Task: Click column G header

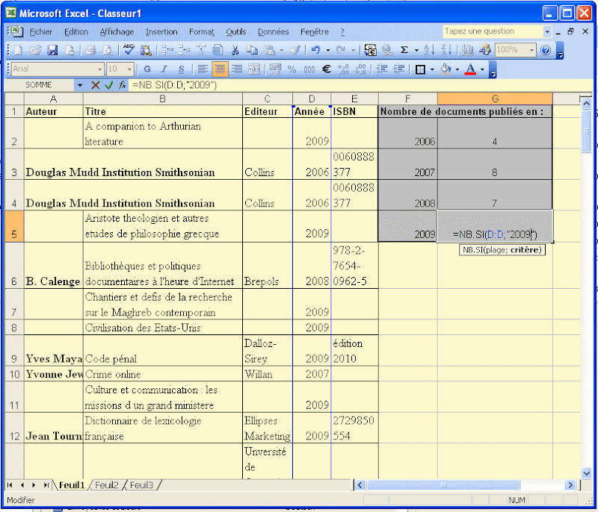Action: click(495, 99)
